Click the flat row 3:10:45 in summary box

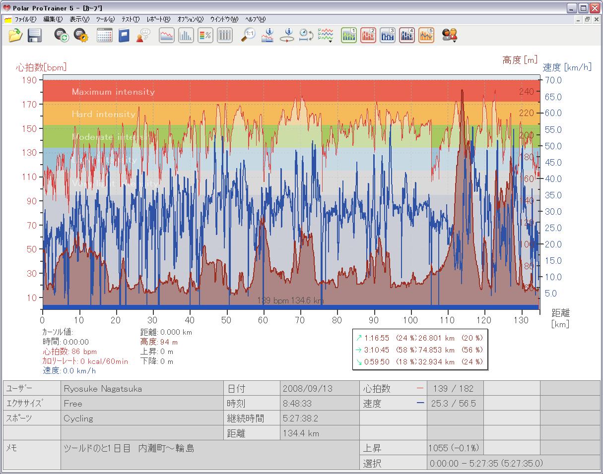(x=419, y=350)
